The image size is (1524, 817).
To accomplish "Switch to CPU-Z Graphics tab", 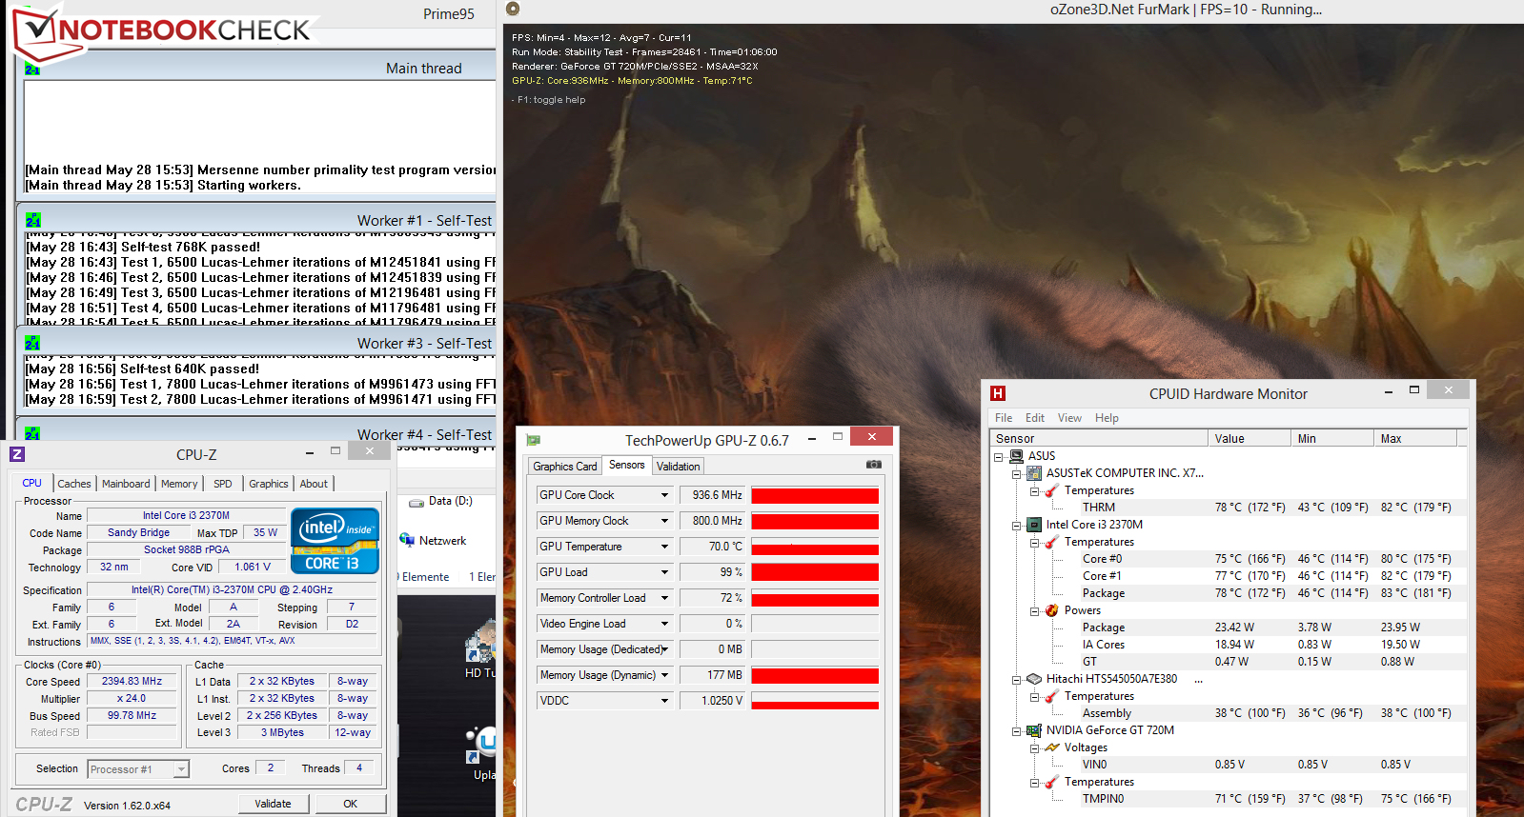I will tap(269, 484).
